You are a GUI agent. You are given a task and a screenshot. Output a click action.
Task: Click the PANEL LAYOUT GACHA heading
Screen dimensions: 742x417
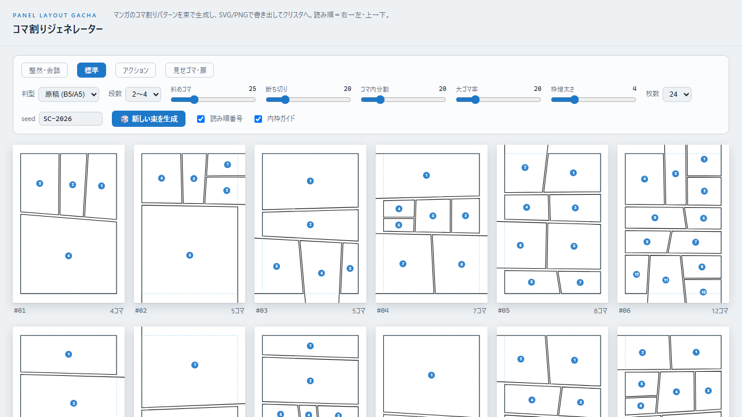[54, 15]
